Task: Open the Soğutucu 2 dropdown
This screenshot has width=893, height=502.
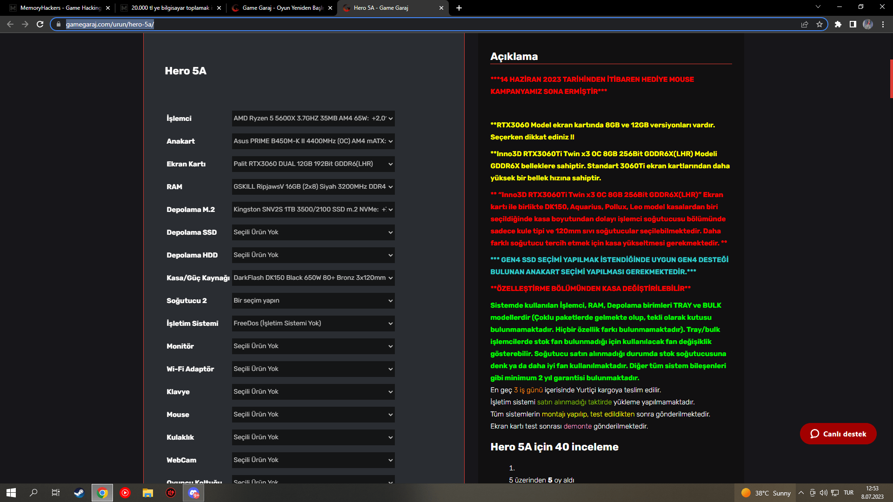Action: pyautogui.click(x=313, y=301)
